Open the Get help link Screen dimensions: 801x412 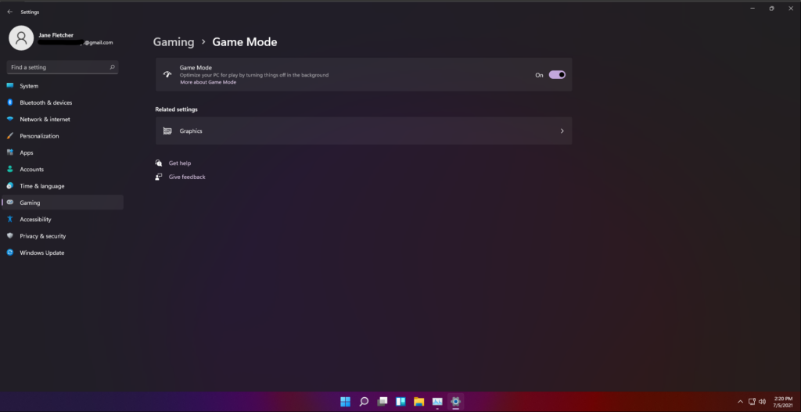click(x=180, y=163)
